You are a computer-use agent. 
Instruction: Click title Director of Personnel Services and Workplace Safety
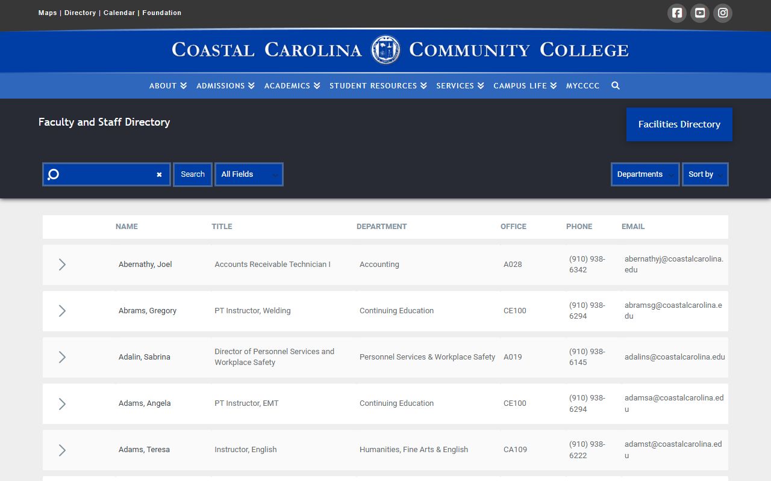click(275, 357)
